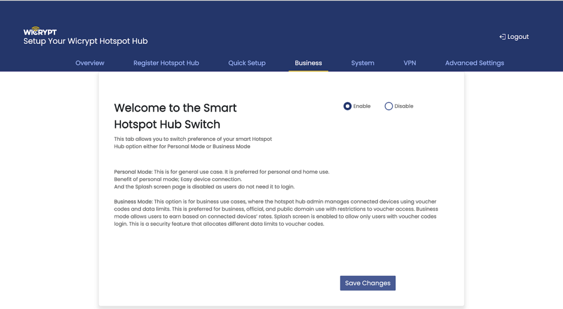Screen dimensions: 563x309
Task: Switch to Register Hotspot Hub tab
Action: 166,63
